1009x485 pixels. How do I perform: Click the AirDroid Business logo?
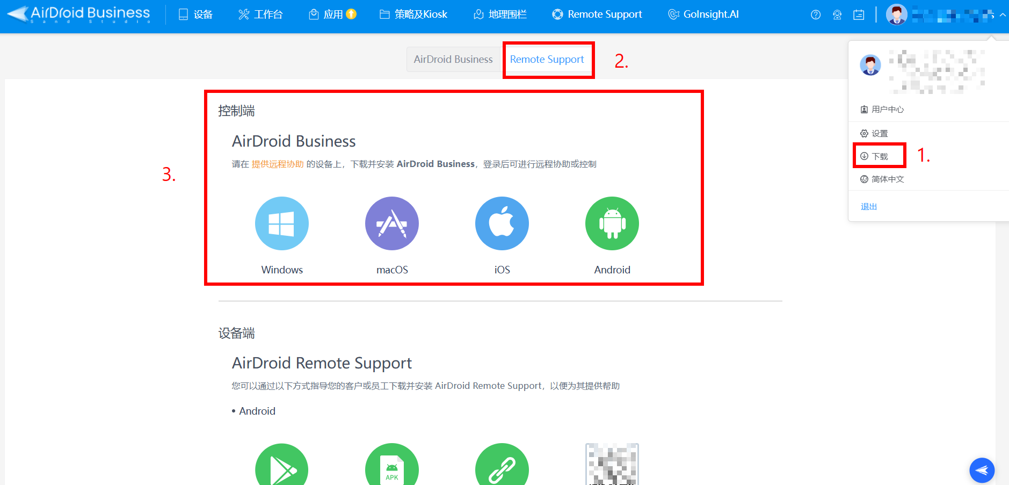coord(78,14)
